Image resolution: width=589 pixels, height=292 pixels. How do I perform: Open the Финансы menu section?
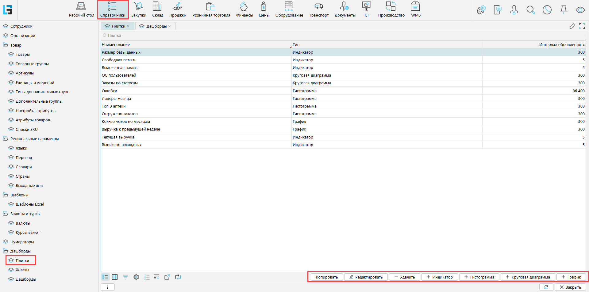tap(244, 10)
